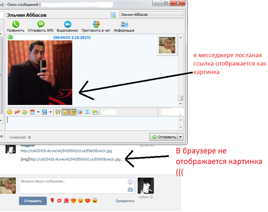Open the calendar history icon
The width and height of the screenshot is (268, 212).
click(32, 112)
